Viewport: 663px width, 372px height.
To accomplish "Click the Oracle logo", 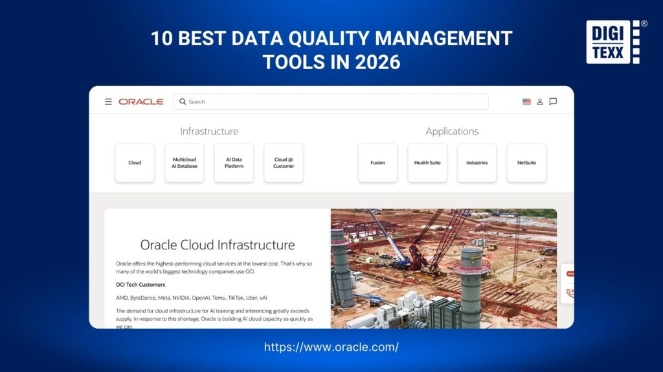I will tap(140, 101).
